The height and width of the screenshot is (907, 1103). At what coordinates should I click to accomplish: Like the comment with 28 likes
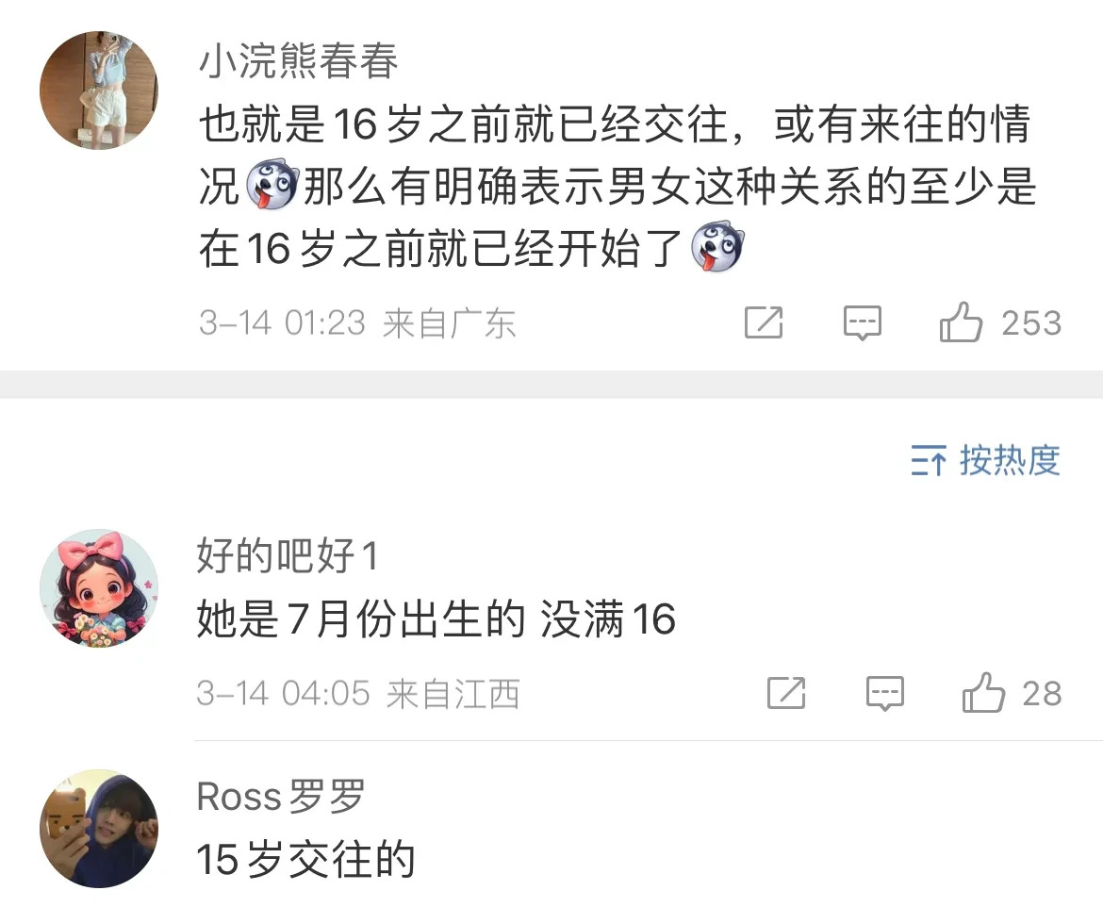pyautogui.click(x=983, y=692)
